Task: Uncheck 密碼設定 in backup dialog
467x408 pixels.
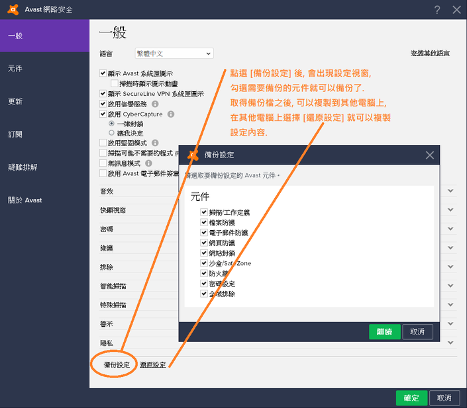Action: 204,284
